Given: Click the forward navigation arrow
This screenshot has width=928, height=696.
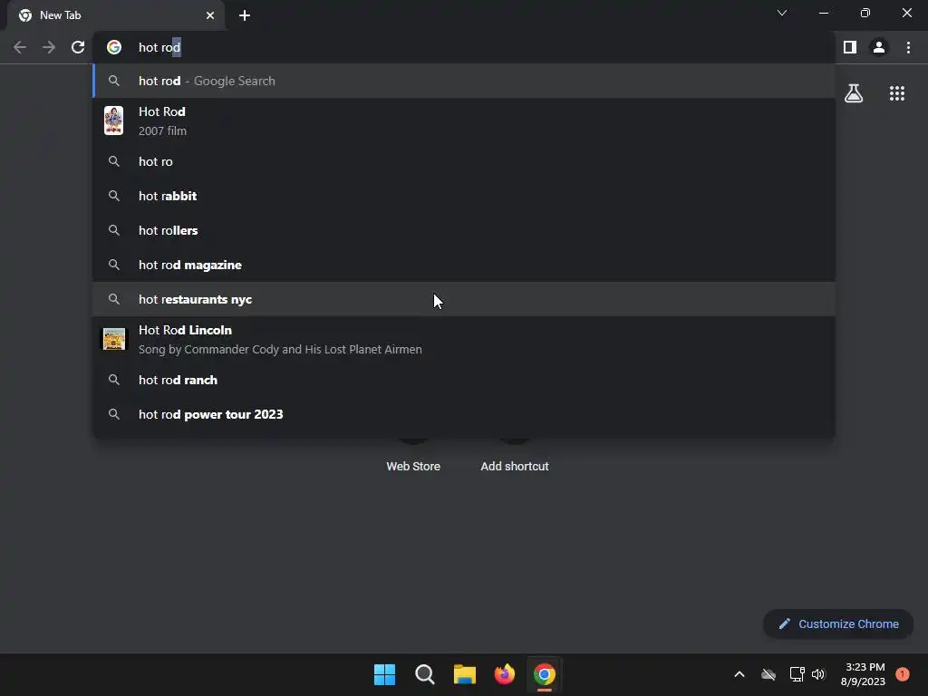Looking at the screenshot, I should (49, 47).
